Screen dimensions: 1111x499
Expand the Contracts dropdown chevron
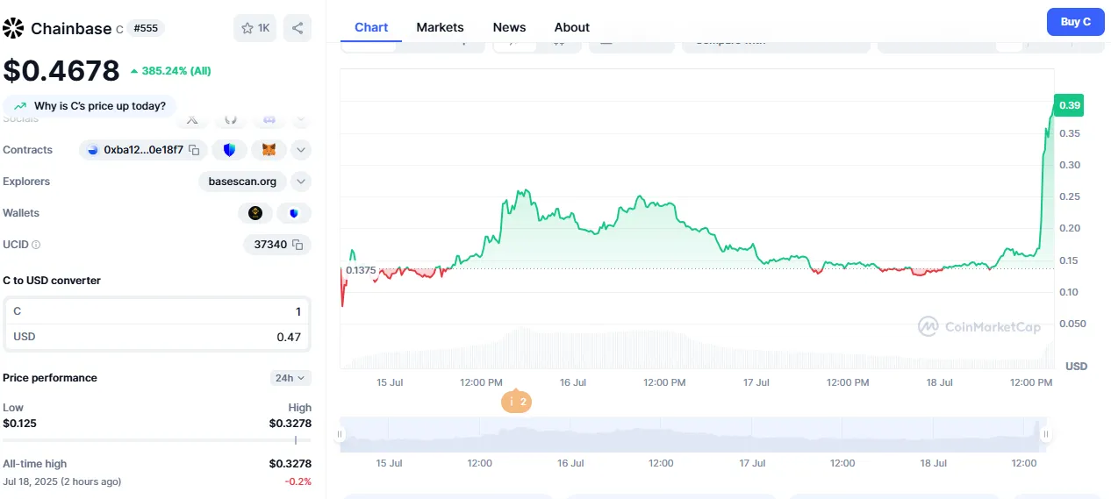pyautogui.click(x=301, y=150)
